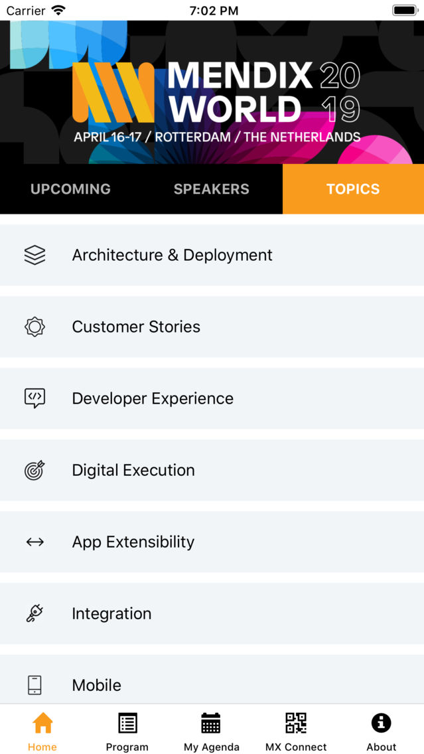Tap the Digital Execution target icon
This screenshot has width=424, height=754.
[x=35, y=471]
